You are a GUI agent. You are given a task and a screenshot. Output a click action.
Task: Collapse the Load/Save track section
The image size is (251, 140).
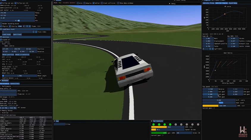click(1, 29)
